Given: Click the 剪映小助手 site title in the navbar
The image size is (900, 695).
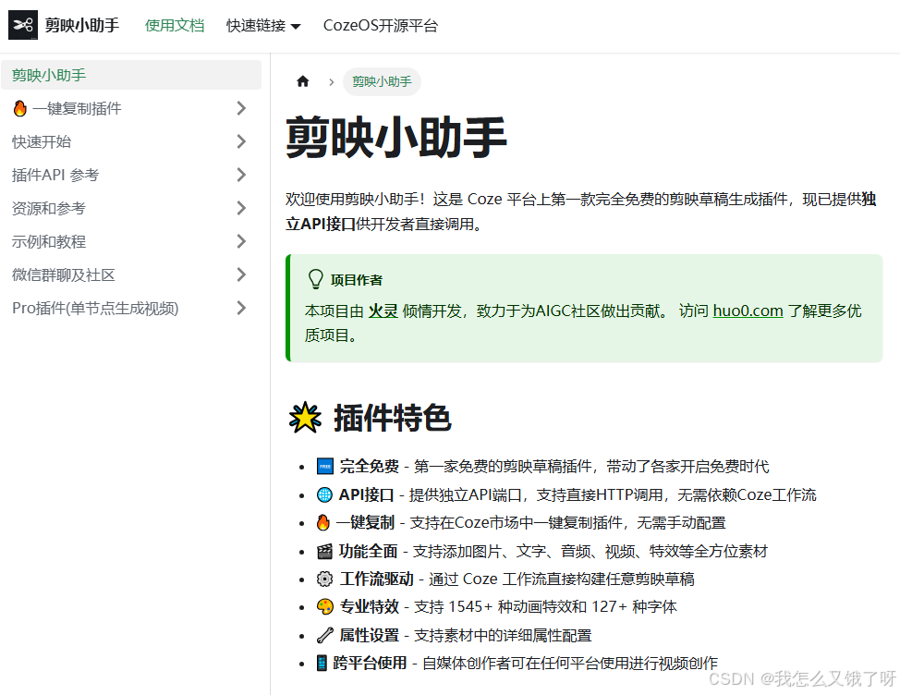Looking at the screenshot, I should point(82,25).
